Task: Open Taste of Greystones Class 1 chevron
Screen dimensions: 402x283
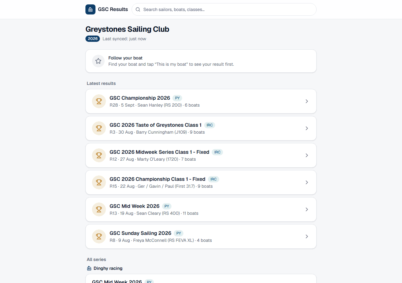Action: pyautogui.click(x=307, y=128)
